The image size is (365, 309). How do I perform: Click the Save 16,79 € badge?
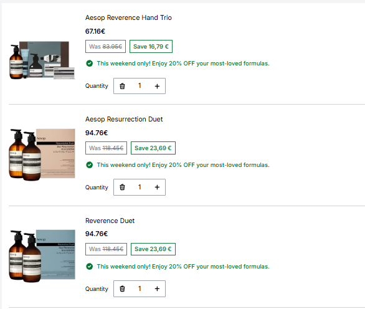[x=151, y=47]
